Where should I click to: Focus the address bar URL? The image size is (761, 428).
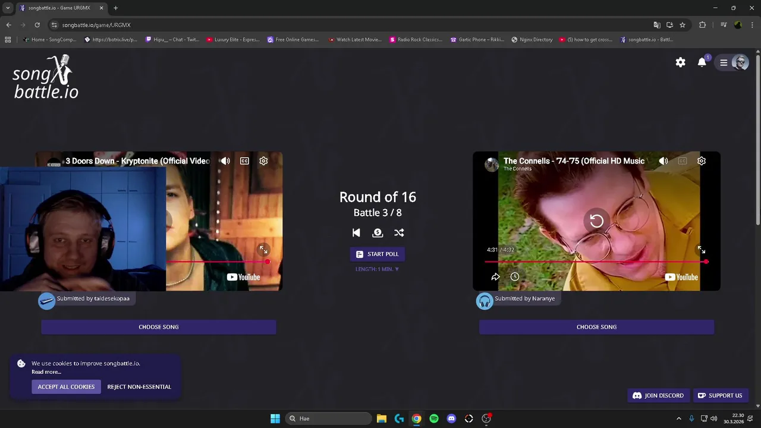point(96,25)
